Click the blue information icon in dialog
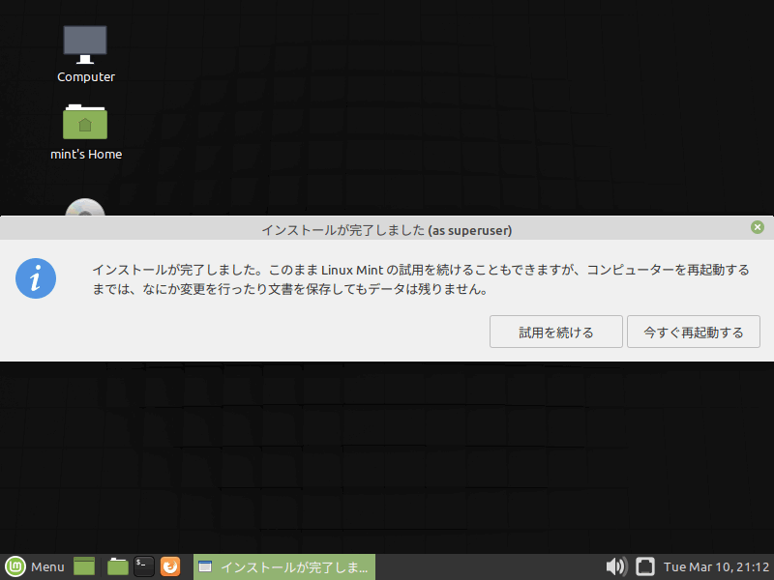774x580 pixels. pyautogui.click(x=36, y=278)
